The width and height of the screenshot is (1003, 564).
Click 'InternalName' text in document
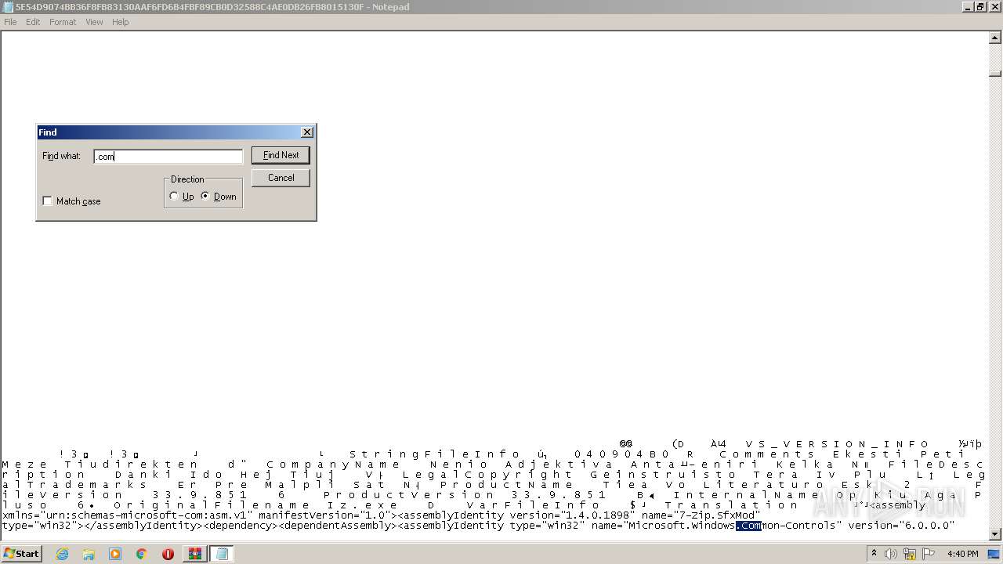pyautogui.click(x=747, y=495)
